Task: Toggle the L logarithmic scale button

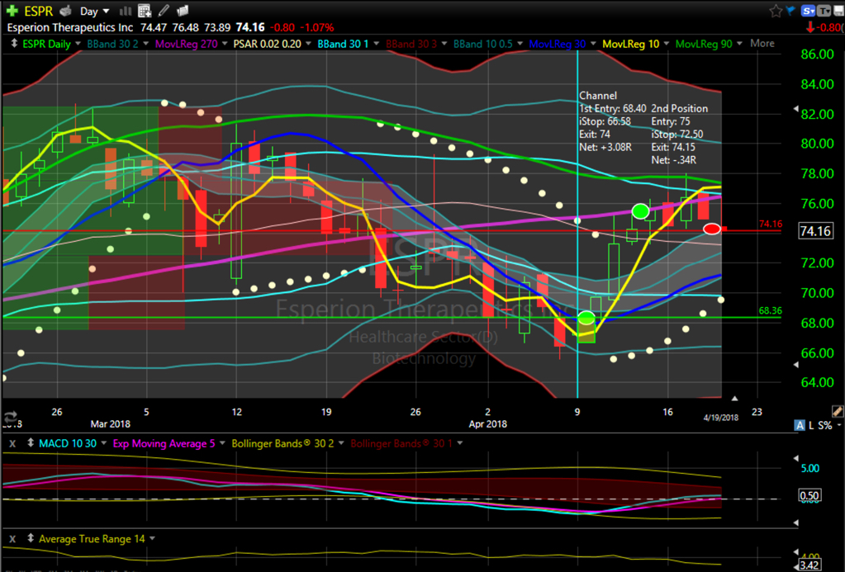Action: tap(811, 426)
